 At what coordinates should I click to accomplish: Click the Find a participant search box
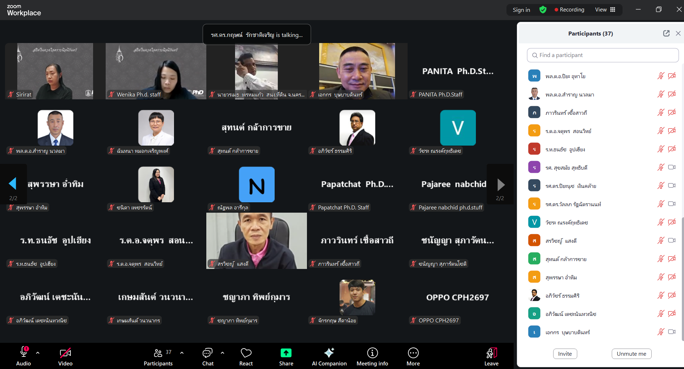tap(603, 55)
